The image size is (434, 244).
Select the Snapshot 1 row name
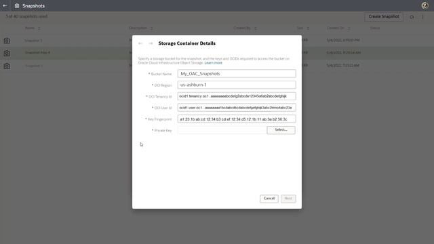(x=34, y=66)
